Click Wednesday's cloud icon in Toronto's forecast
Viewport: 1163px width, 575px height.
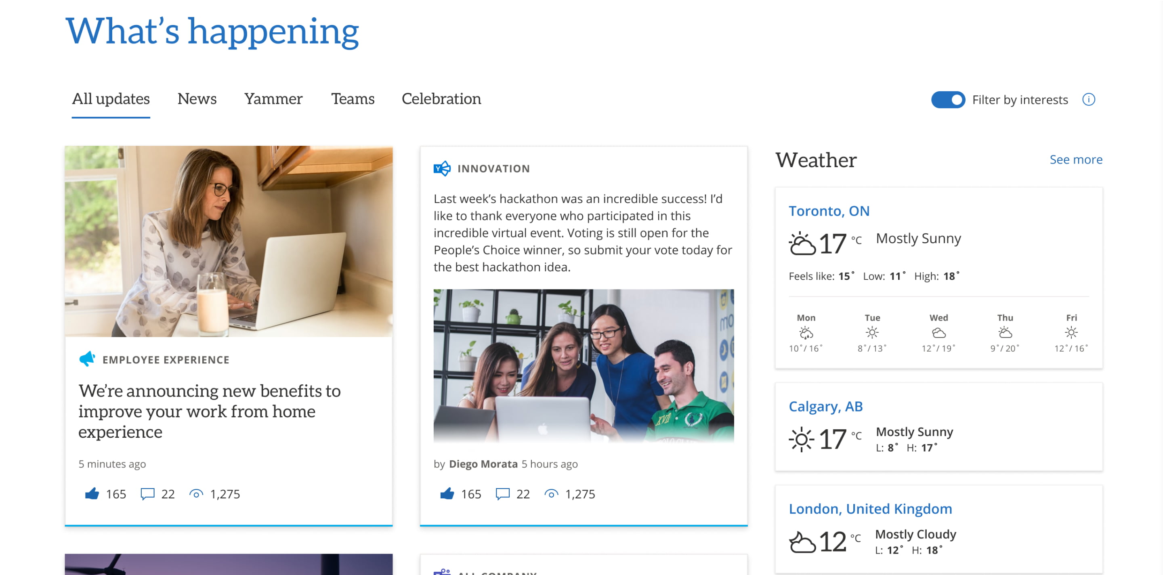[x=939, y=333]
